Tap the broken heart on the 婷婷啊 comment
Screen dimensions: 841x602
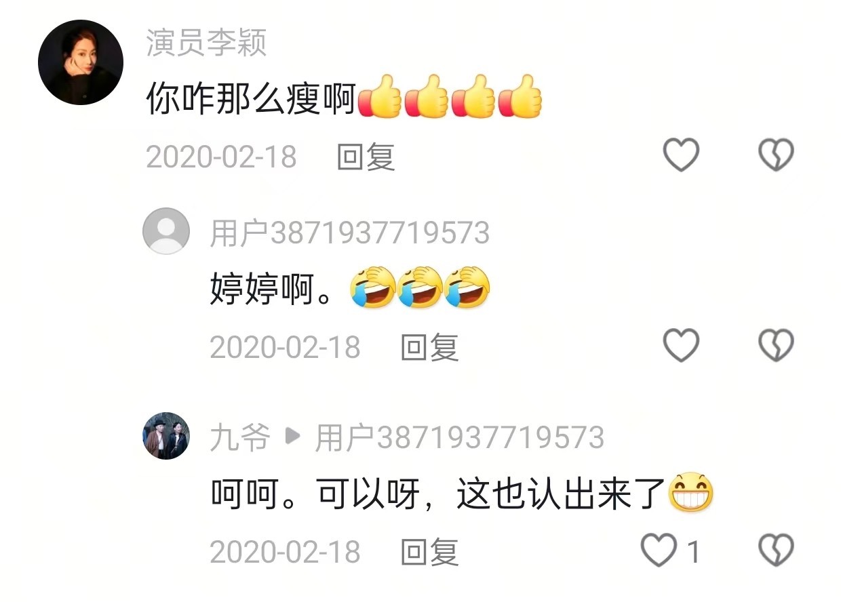pyautogui.click(x=776, y=345)
